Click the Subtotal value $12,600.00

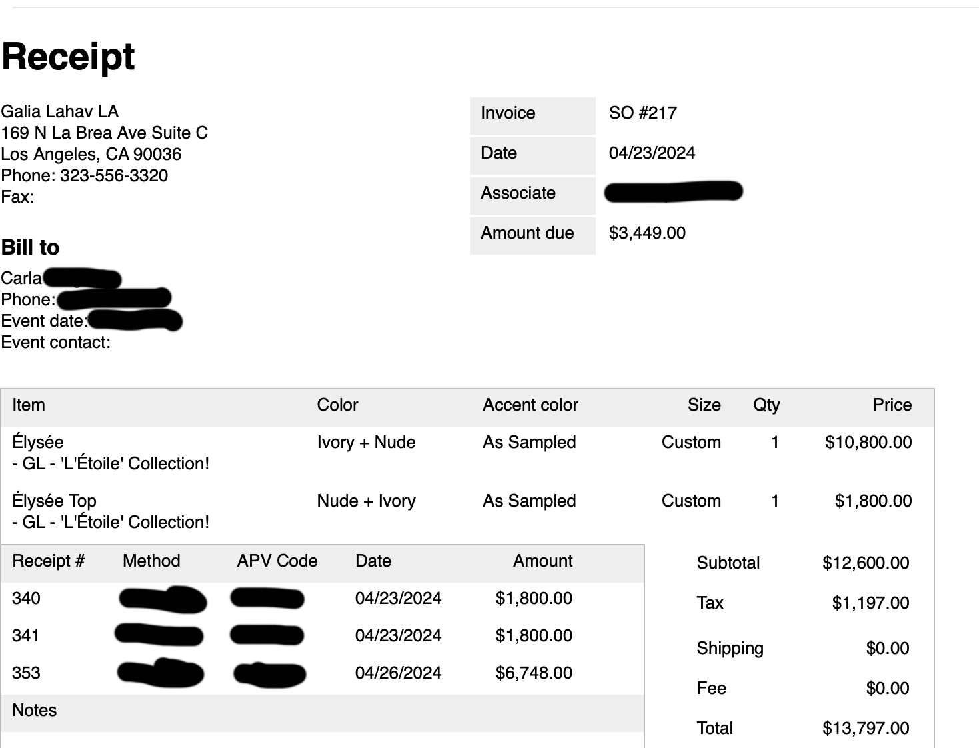866,563
